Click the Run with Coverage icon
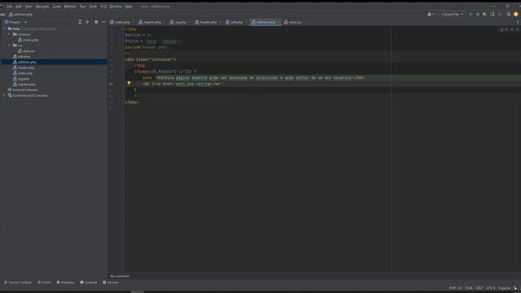 tap(485, 15)
